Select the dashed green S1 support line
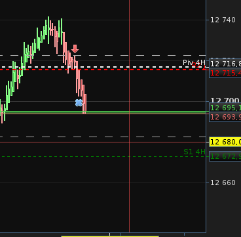The width and height of the screenshot is (241, 237). [103, 156]
